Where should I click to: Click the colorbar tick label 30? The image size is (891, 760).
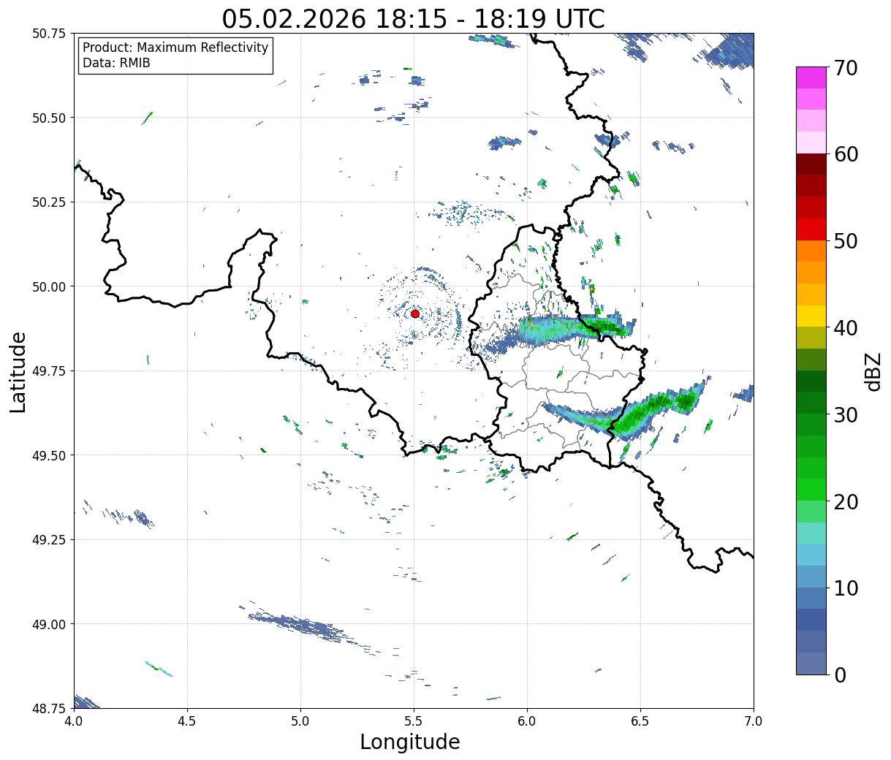tap(845, 415)
